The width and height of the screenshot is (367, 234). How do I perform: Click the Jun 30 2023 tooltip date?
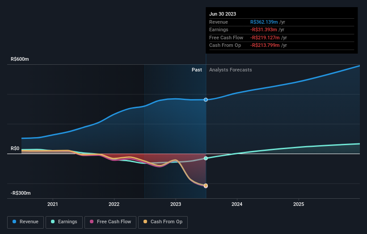(223, 14)
